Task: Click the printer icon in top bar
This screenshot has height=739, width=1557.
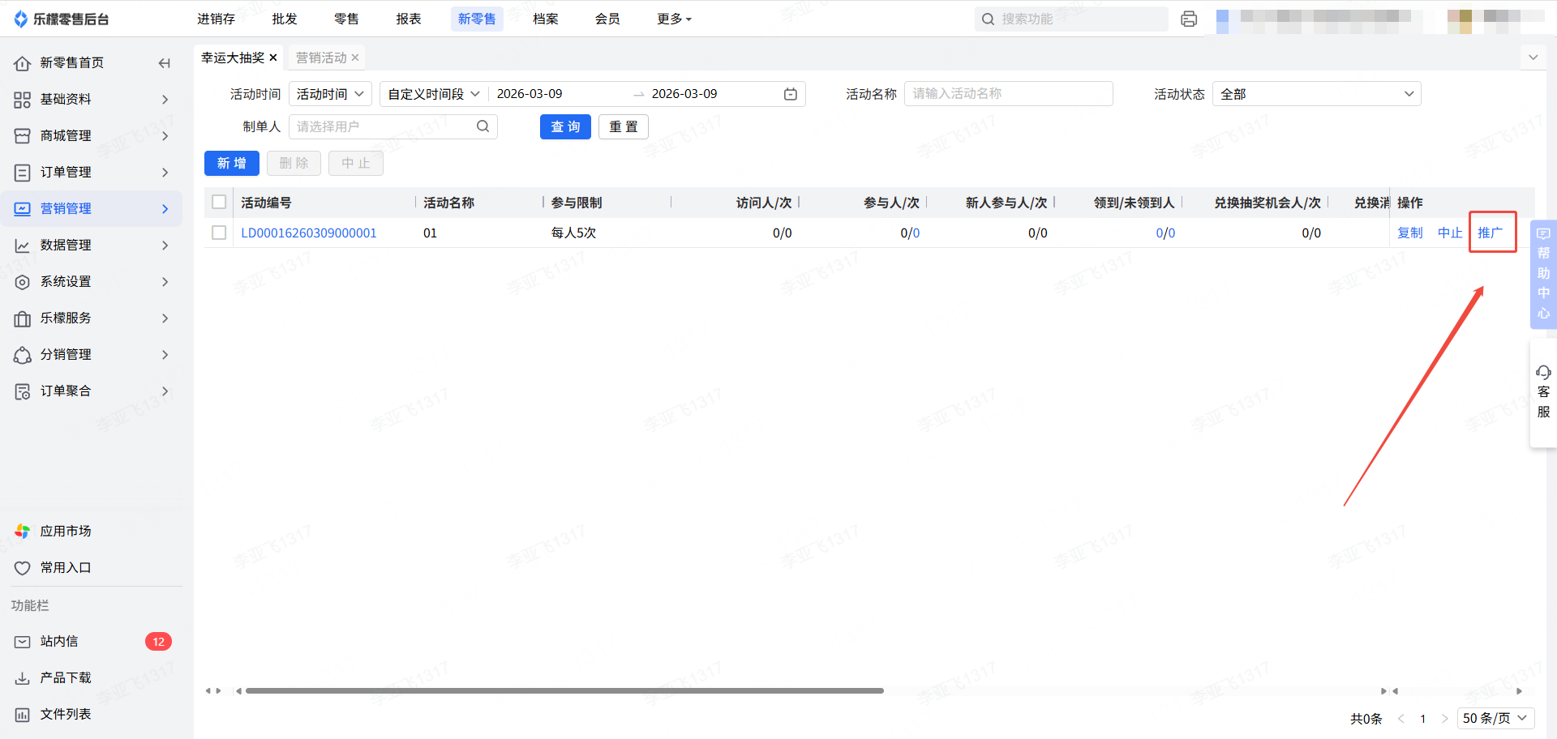Action: click(1189, 19)
